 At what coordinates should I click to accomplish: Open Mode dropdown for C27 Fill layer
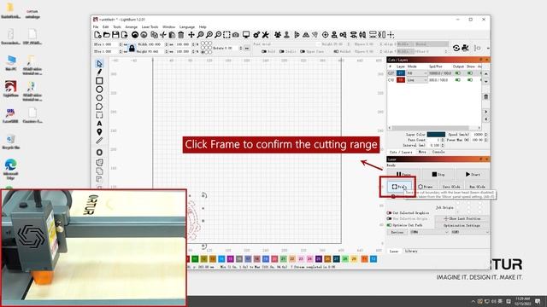click(x=417, y=73)
